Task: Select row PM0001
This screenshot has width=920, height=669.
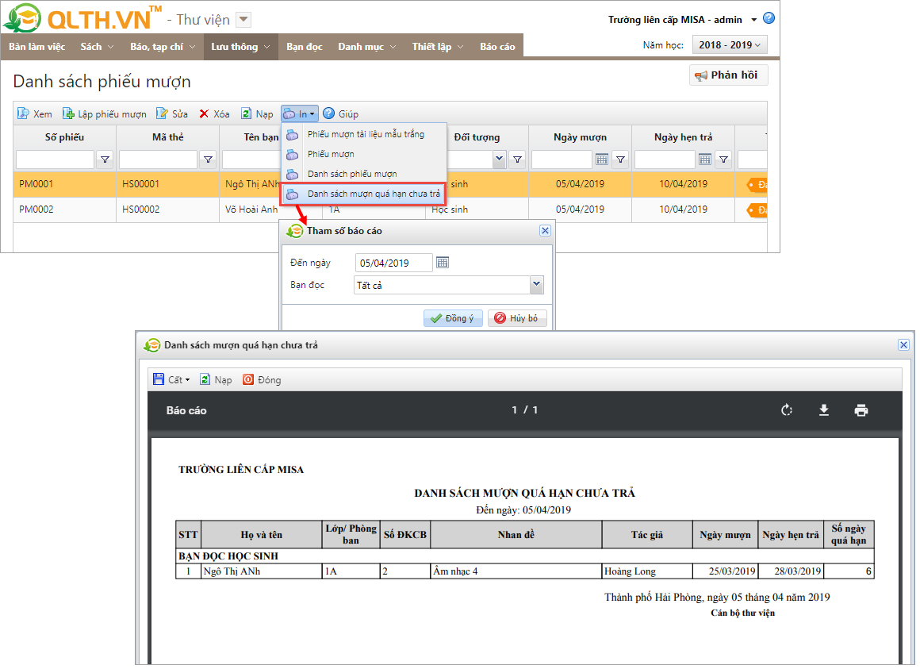Action: [389, 184]
